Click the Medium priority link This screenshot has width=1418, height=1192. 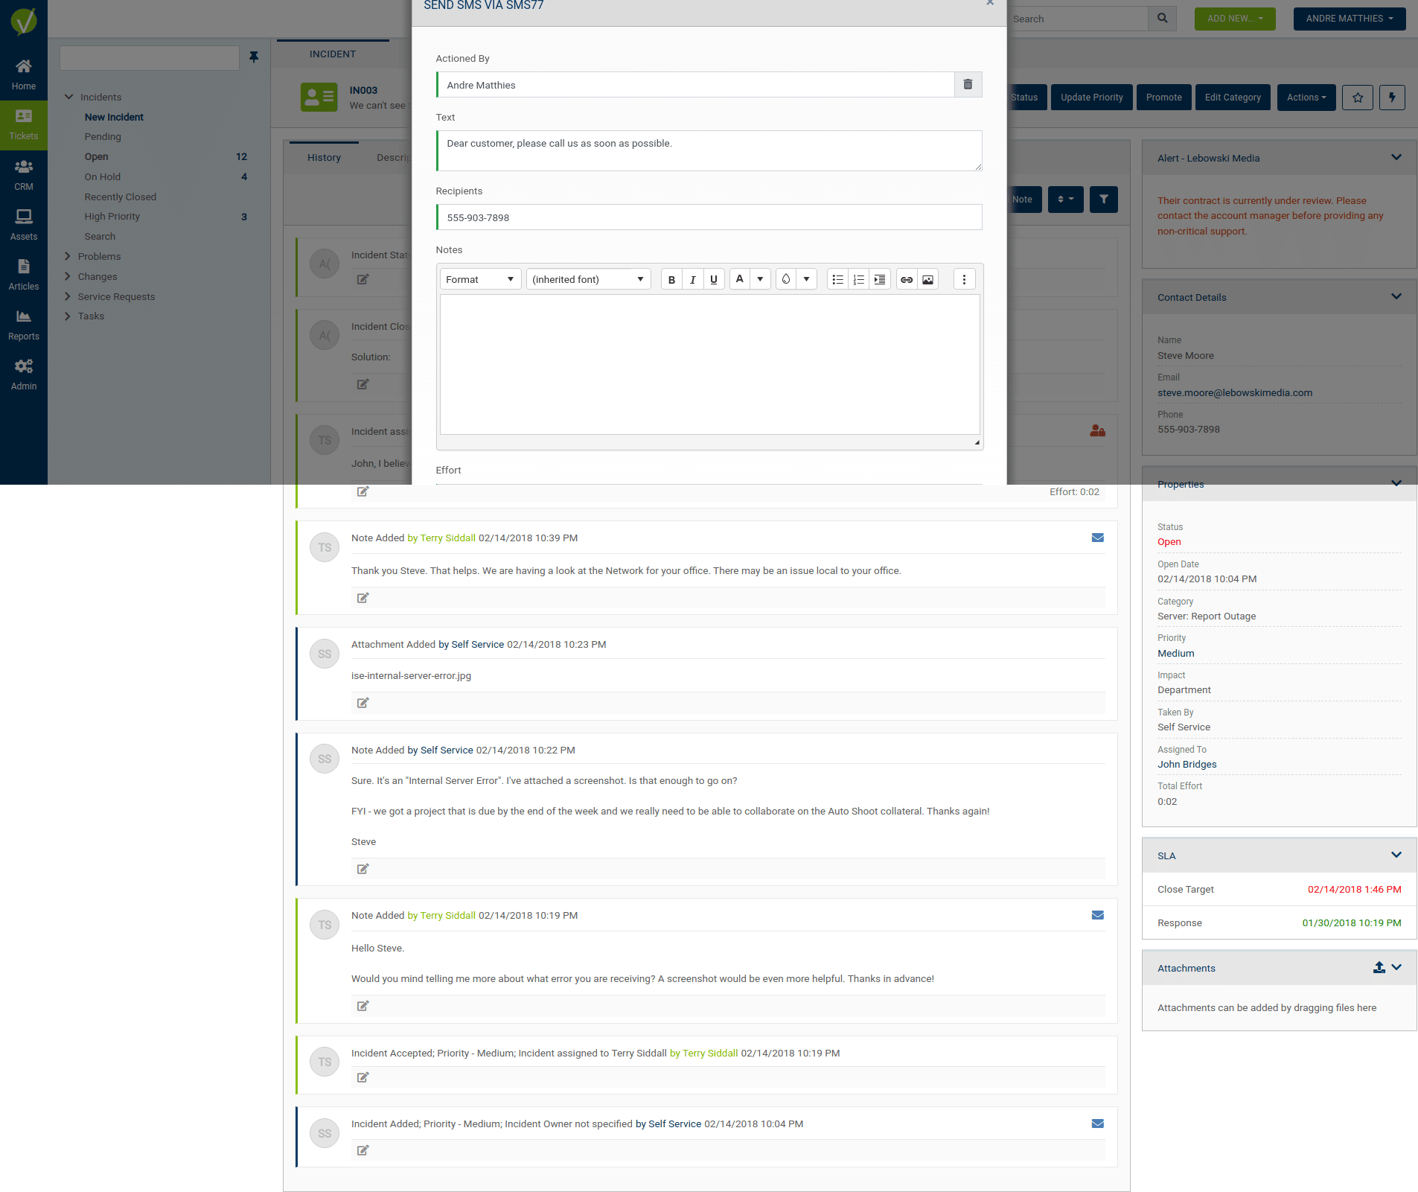(x=1175, y=654)
